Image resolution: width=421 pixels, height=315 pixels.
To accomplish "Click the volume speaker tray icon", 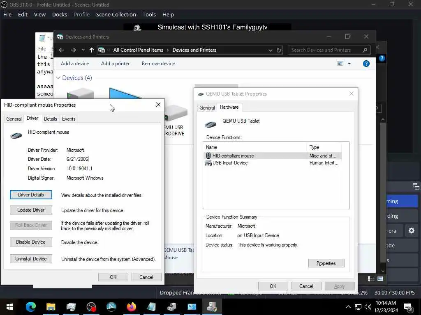I will click(368, 307).
